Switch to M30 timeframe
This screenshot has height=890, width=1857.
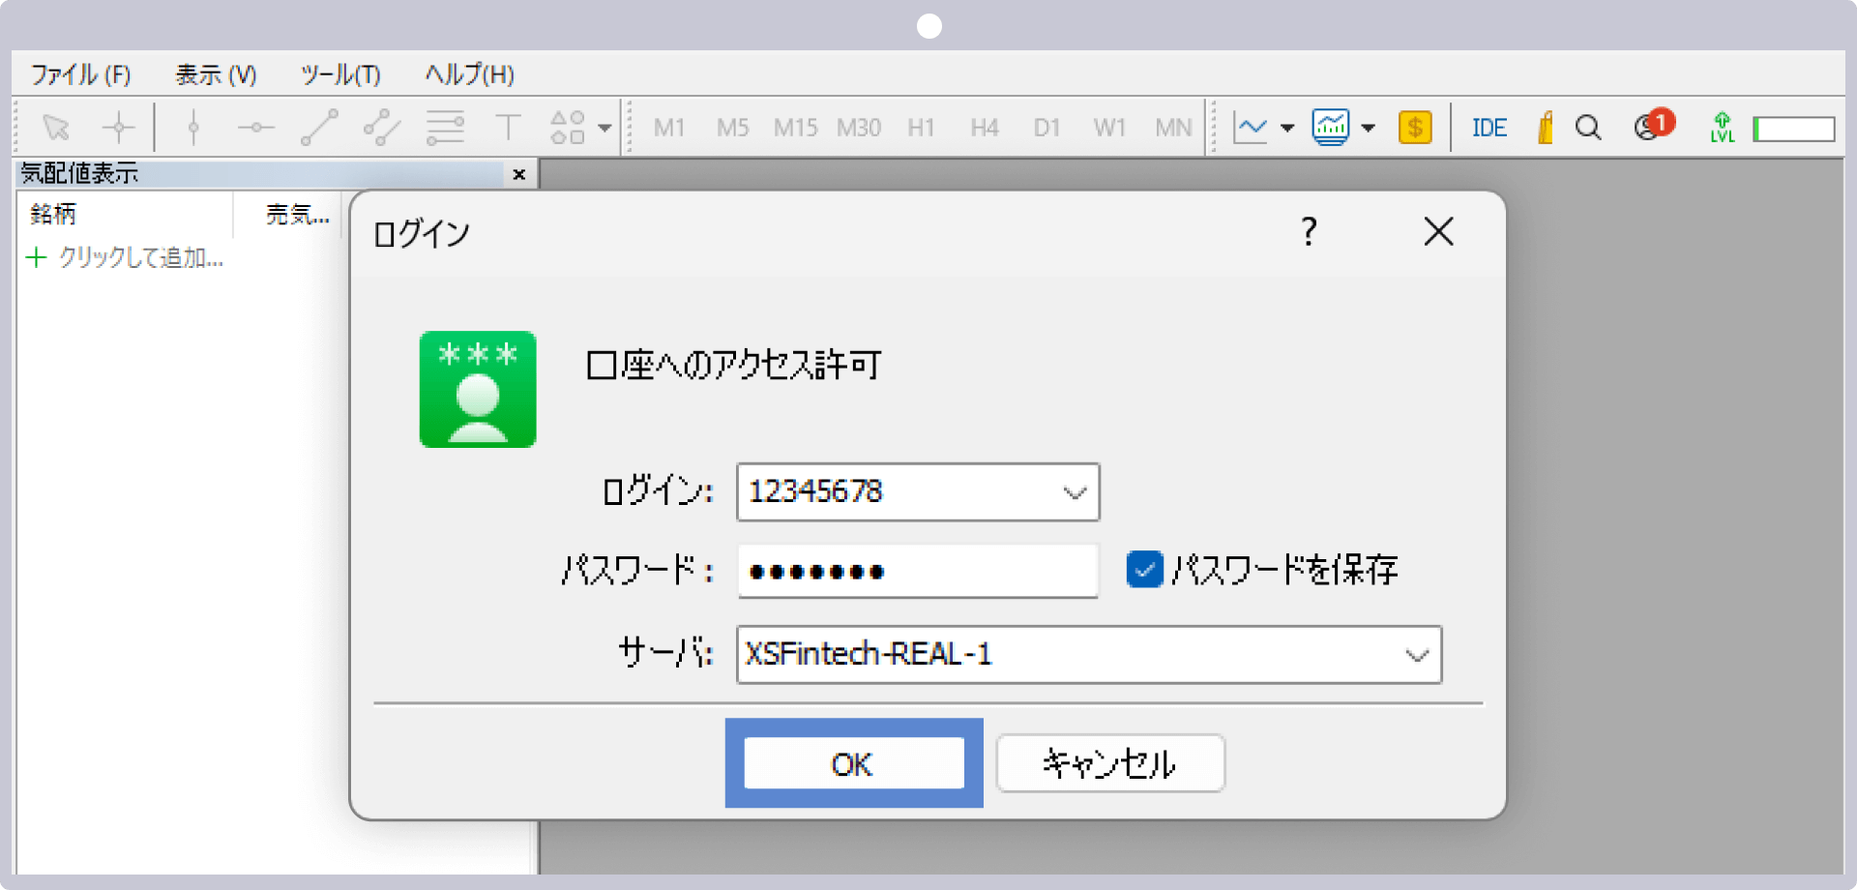tap(859, 128)
